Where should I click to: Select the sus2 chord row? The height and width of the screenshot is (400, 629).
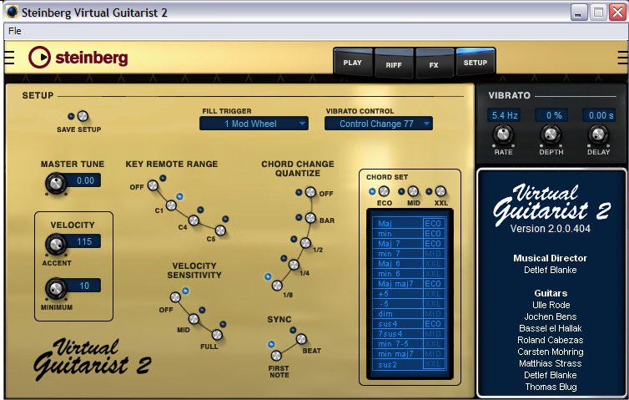(409, 364)
